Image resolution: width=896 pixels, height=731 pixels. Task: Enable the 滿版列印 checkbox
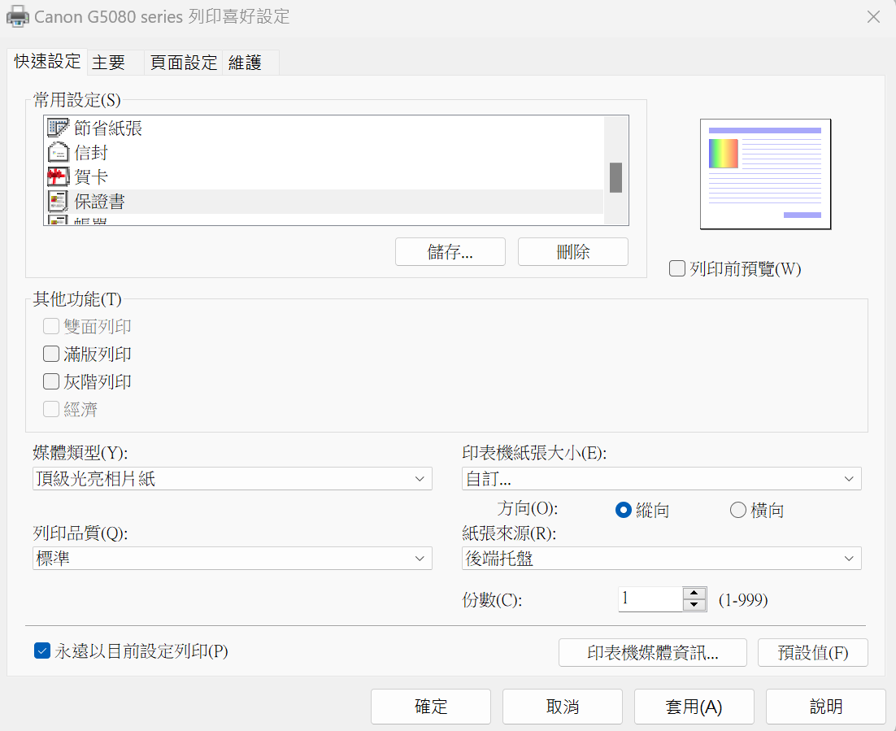[x=50, y=354]
